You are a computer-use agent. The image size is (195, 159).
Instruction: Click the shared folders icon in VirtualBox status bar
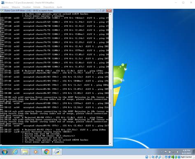[163, 157]
